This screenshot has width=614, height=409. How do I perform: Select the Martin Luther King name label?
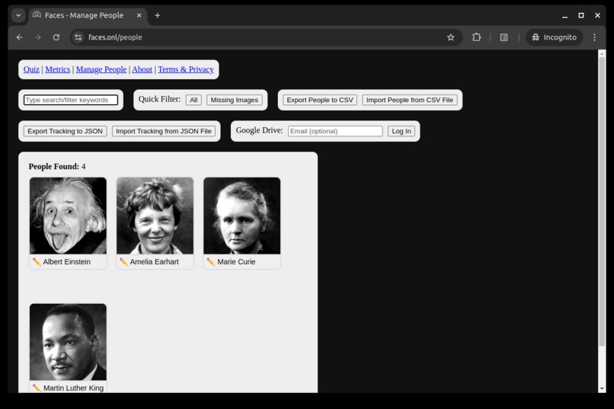[x=74, y=388]
